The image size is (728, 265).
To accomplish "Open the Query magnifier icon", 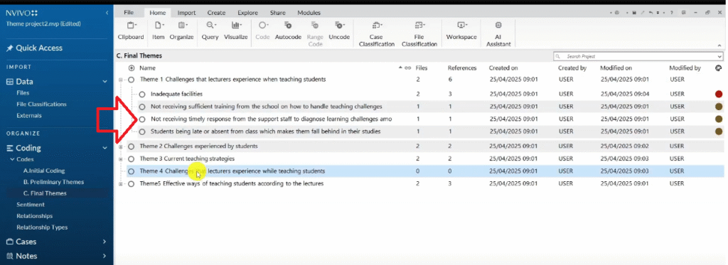I will click(x=210, y=25).
